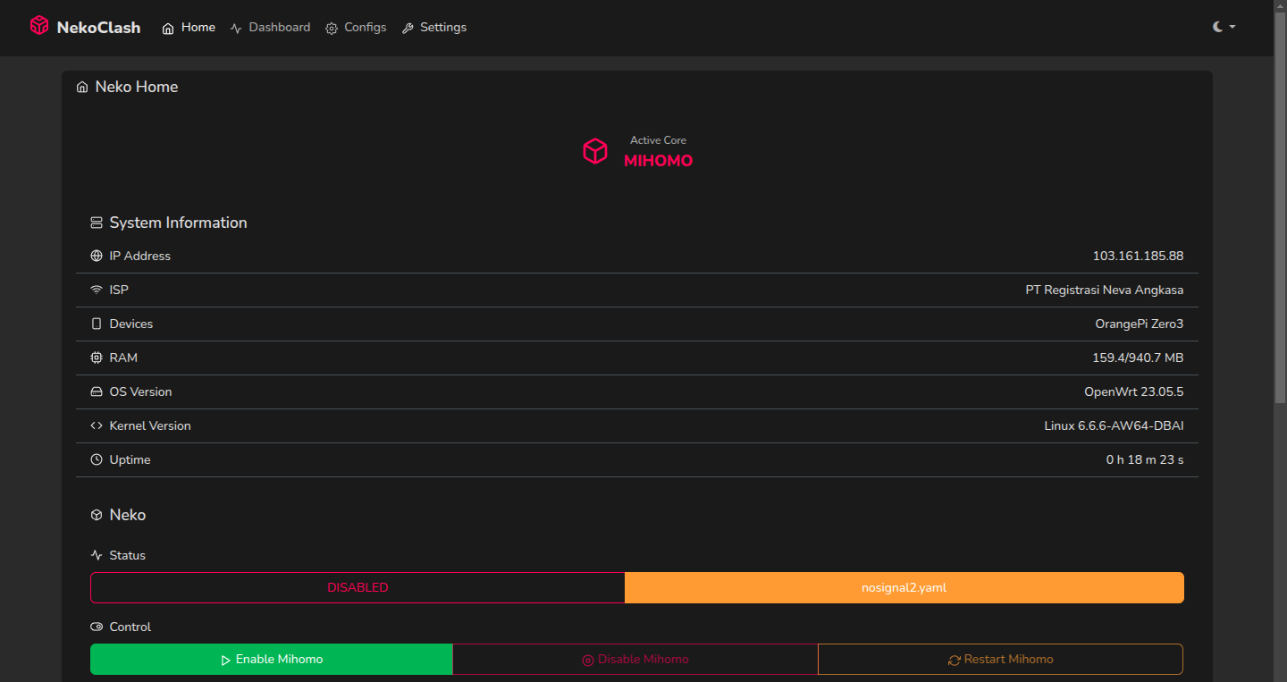
Task: Click the wifi icon beside ISP
Action: pyautogui.click(x=97, y=290)
